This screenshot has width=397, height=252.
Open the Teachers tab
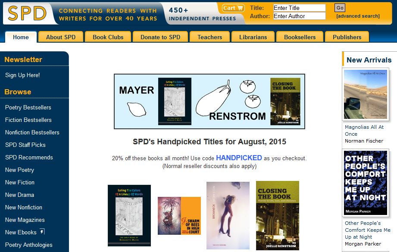[x=209, y=37]
